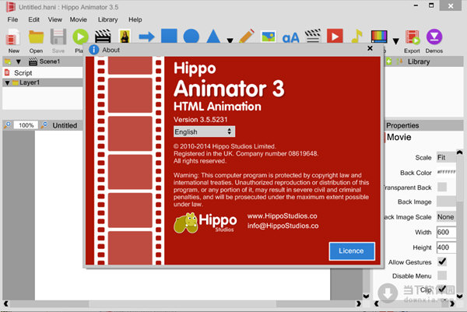Screen dimensions: 467x312
Task: Click the add scene icon left of Scene1
Action: pyautogui.click(x=8, y=61)
